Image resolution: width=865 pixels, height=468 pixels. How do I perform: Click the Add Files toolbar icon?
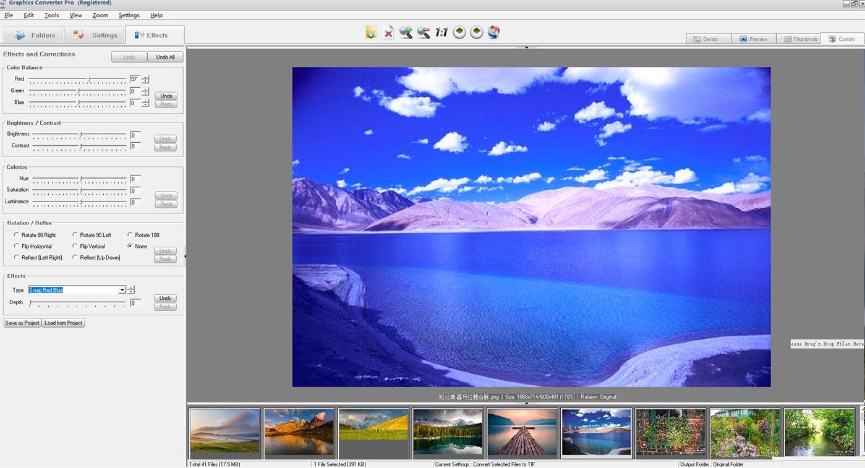tap(370, 32)
